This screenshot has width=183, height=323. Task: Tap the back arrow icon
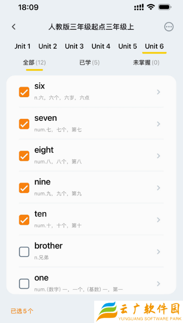click(x=14, y=27)
